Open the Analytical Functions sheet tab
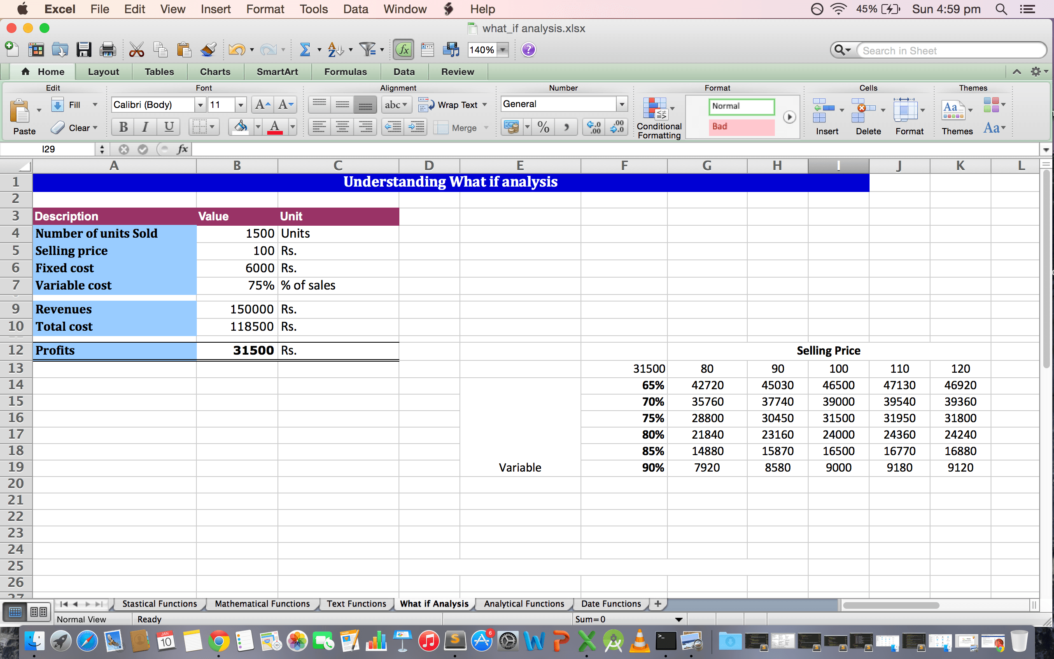The height and width of the screenshot is (659, 1054). tap(524, 604)
